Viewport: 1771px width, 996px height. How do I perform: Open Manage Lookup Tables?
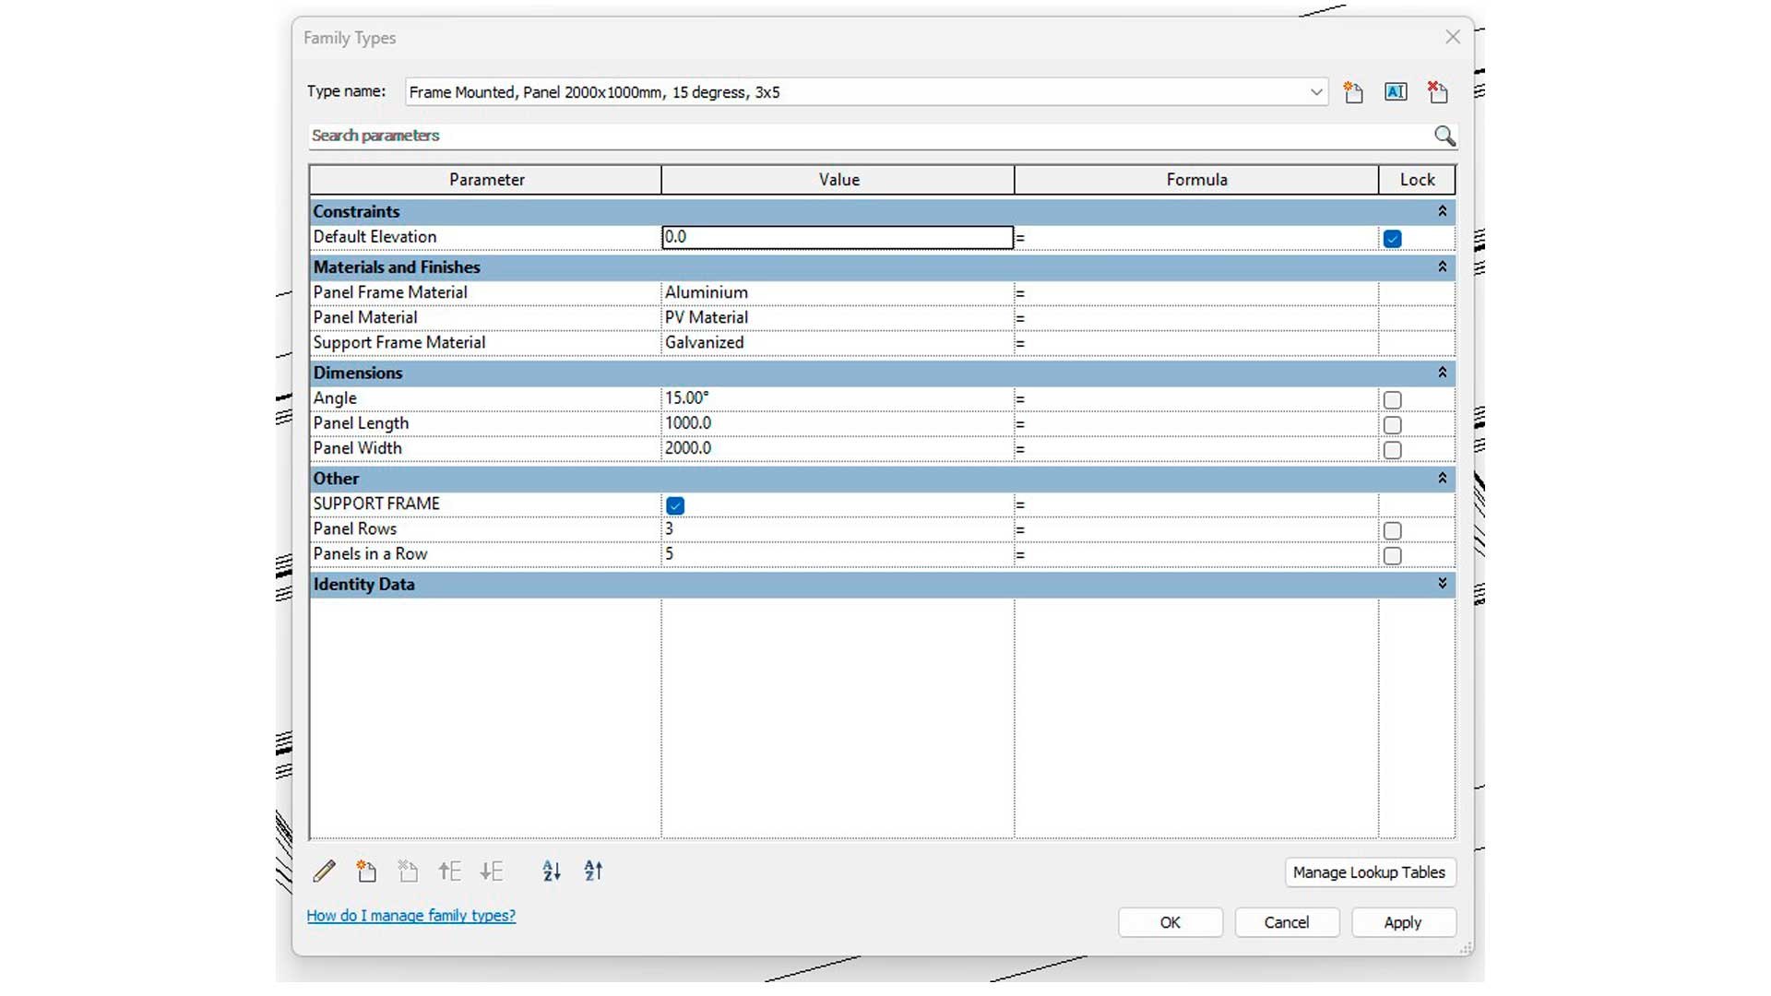(1370, 872)
